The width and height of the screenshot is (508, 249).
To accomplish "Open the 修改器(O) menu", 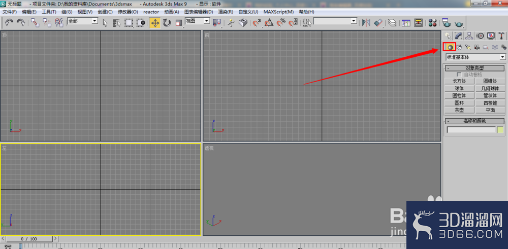I will point(128,12).
